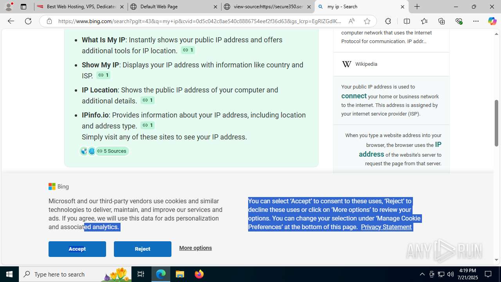Image resolution: width=501 pixels, height=282 pixels.
Task: Open the taskbar clock and date
Action: [x=467, y=274]
